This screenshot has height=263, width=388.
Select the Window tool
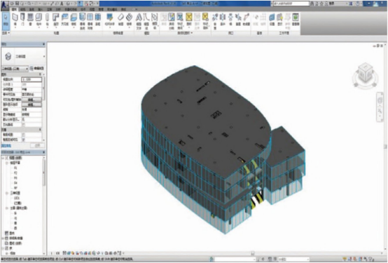(30, 20)
